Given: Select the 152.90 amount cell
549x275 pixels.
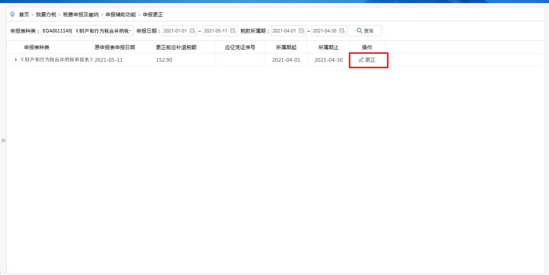Looking at the screenshot, I should click(164, 60).
